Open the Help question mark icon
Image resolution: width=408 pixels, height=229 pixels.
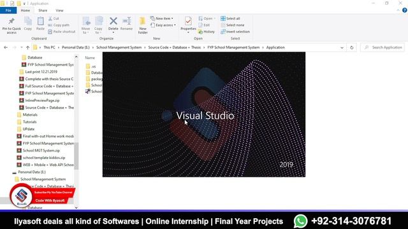[404, 10]
